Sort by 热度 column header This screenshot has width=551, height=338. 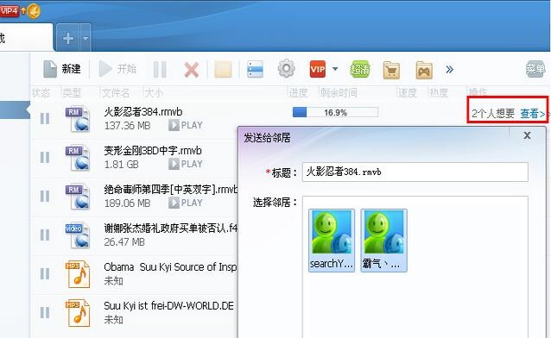pos(439,93)
